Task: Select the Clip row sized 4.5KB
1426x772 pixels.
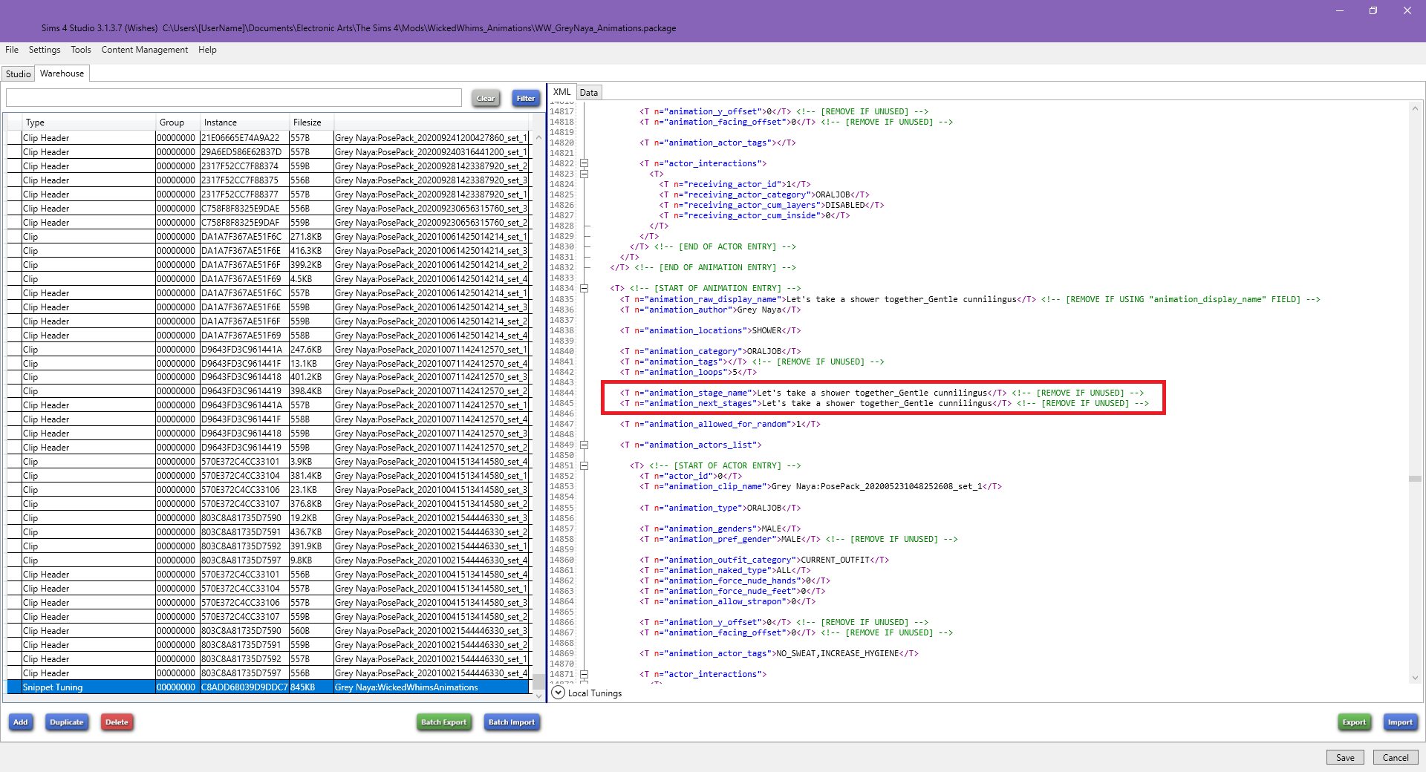Action: (x=268, y=279)
